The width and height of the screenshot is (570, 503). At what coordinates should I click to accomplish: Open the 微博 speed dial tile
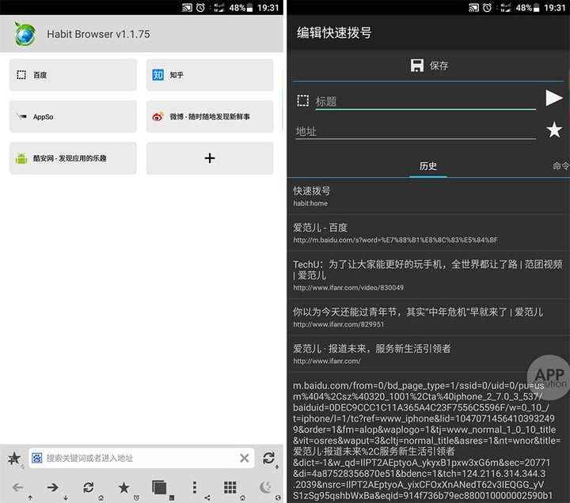tap(210, 116)
